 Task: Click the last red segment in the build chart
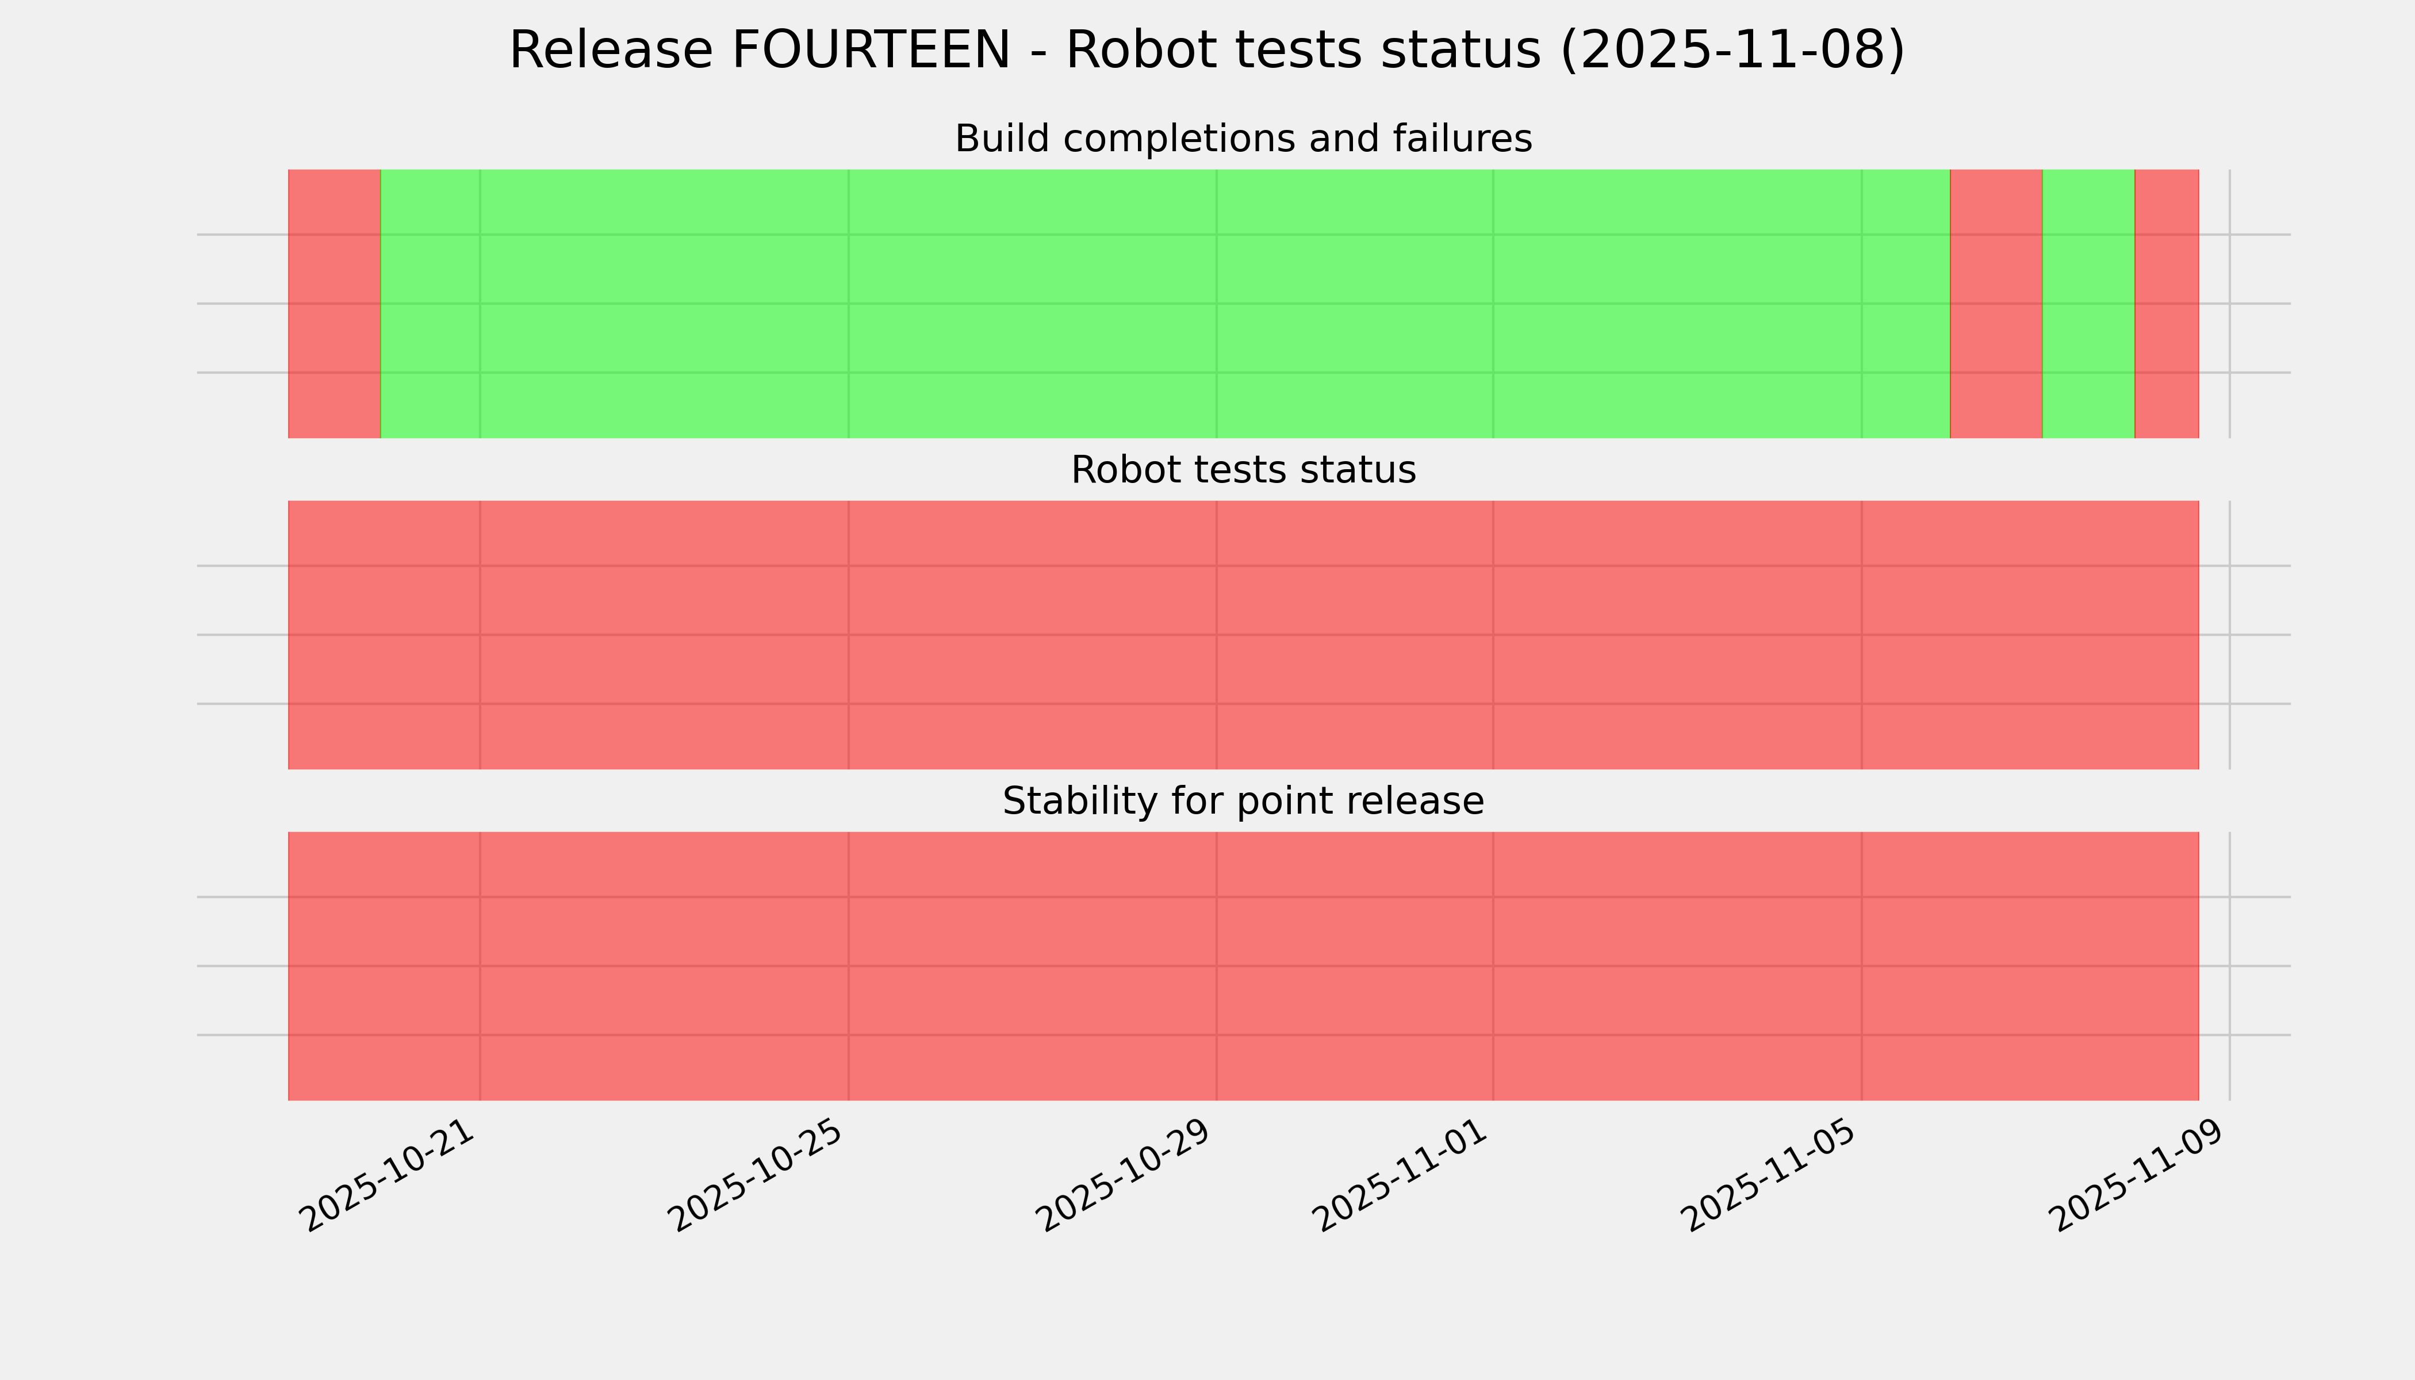2165,303
